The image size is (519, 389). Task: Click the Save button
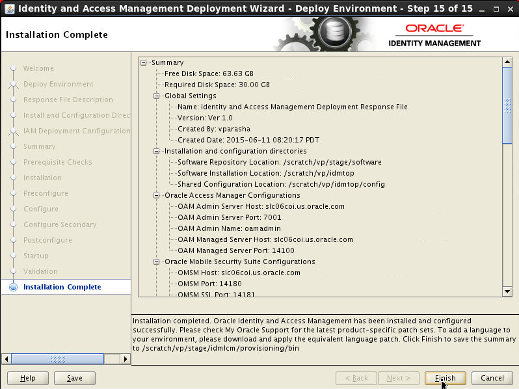[x=75, y=378]
